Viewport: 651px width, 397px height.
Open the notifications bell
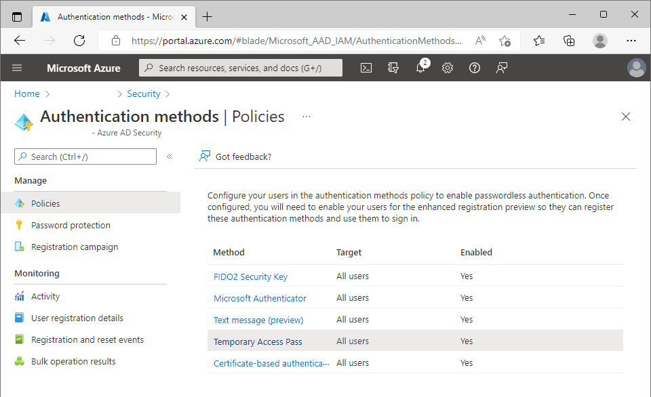point(420,68)
